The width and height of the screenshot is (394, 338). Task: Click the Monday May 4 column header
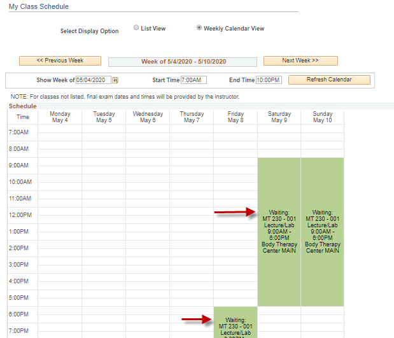tap(60, 117)
